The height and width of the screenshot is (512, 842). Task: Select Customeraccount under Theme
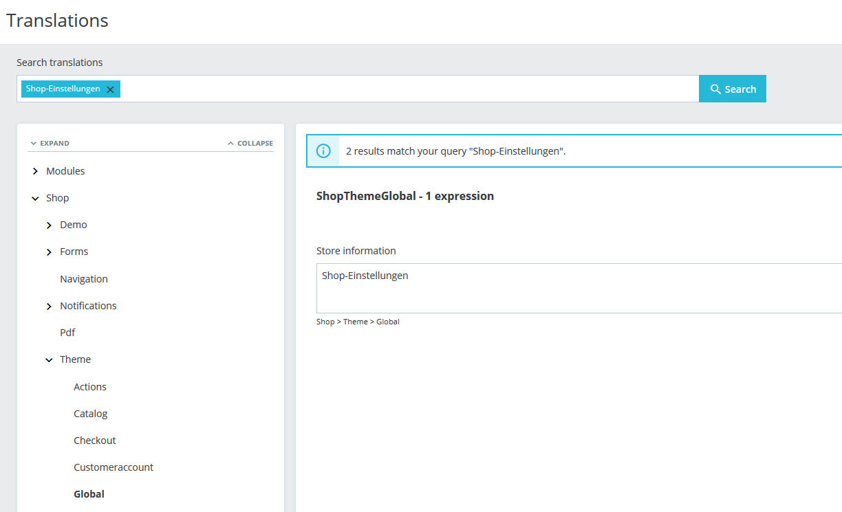click(114, 467)
